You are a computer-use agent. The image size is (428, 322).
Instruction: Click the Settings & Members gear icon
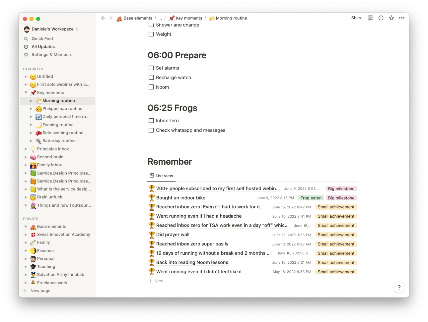point(26,55)
